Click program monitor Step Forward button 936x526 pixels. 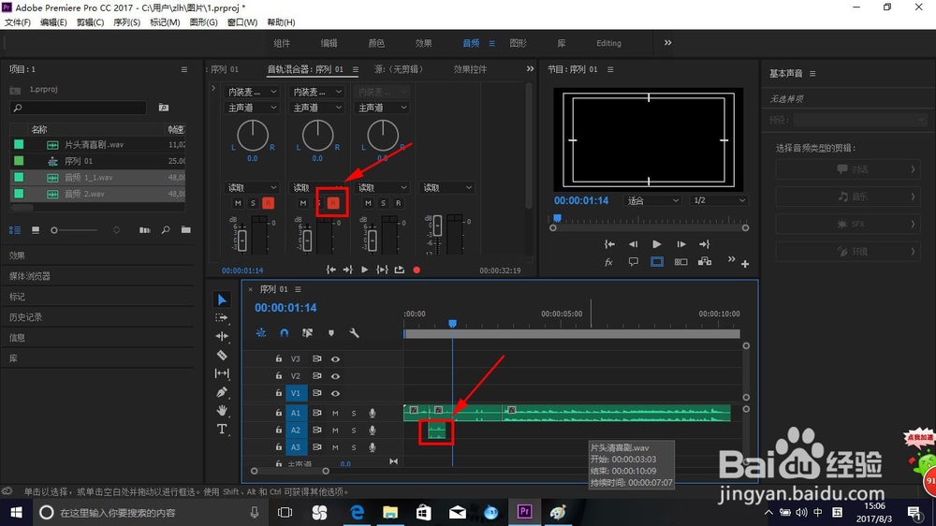(680, 243)
